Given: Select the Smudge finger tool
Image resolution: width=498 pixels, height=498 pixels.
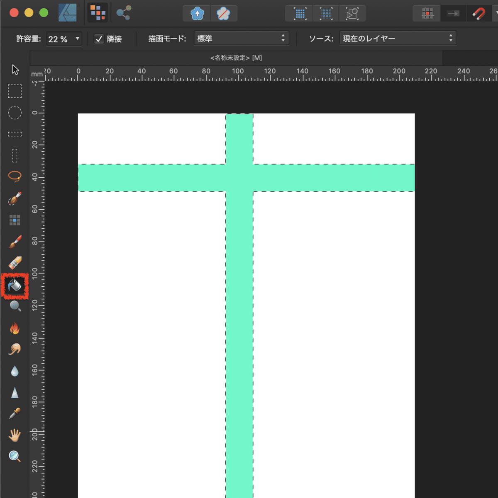Looking at the screenshot, I should (15, 349).
